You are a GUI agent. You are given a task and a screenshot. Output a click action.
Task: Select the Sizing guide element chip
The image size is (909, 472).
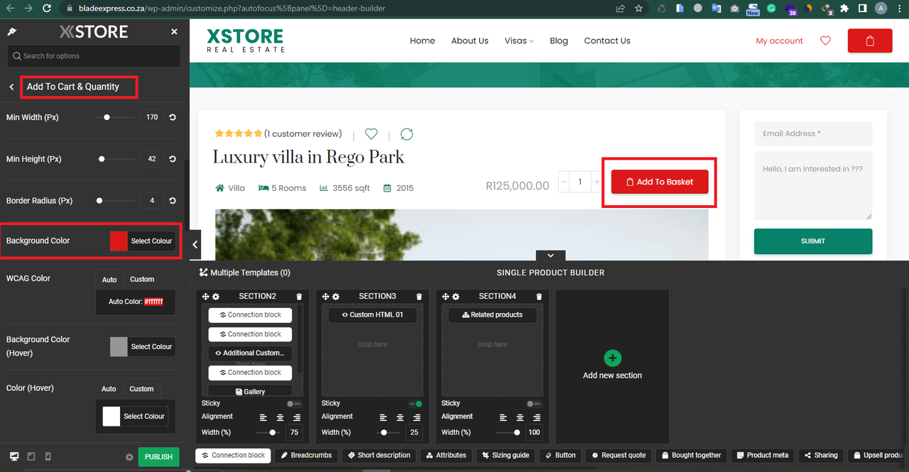click(x=505, y=456)
